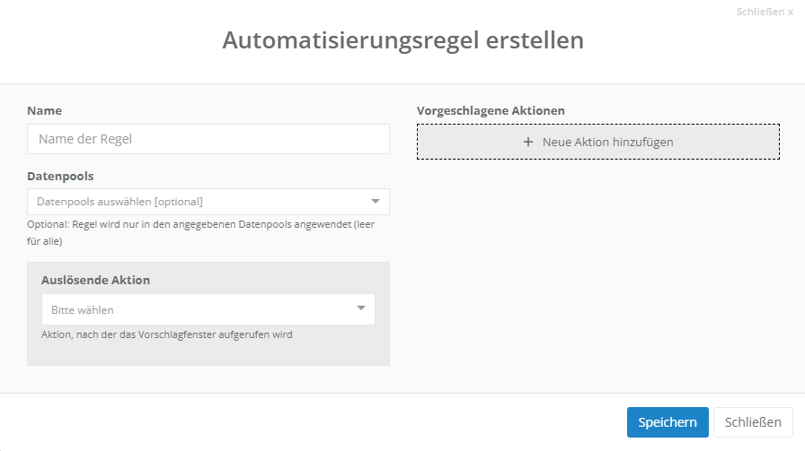This screenshot has height=451, width=805.
Task: Open the 'Datenpools auswählen [optional]' combo box
Action: [198, 202]
